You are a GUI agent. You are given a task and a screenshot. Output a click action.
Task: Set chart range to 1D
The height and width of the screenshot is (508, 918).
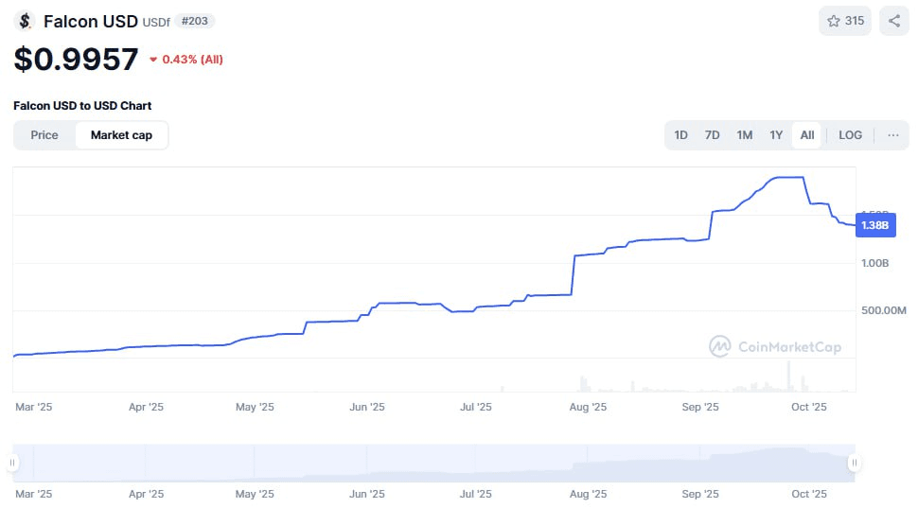(680, 135)
